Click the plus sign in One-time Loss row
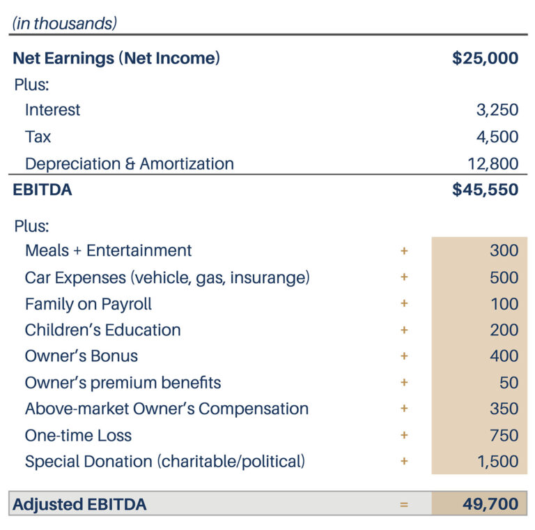Screen dimensions: 535x530 point(404,436)
